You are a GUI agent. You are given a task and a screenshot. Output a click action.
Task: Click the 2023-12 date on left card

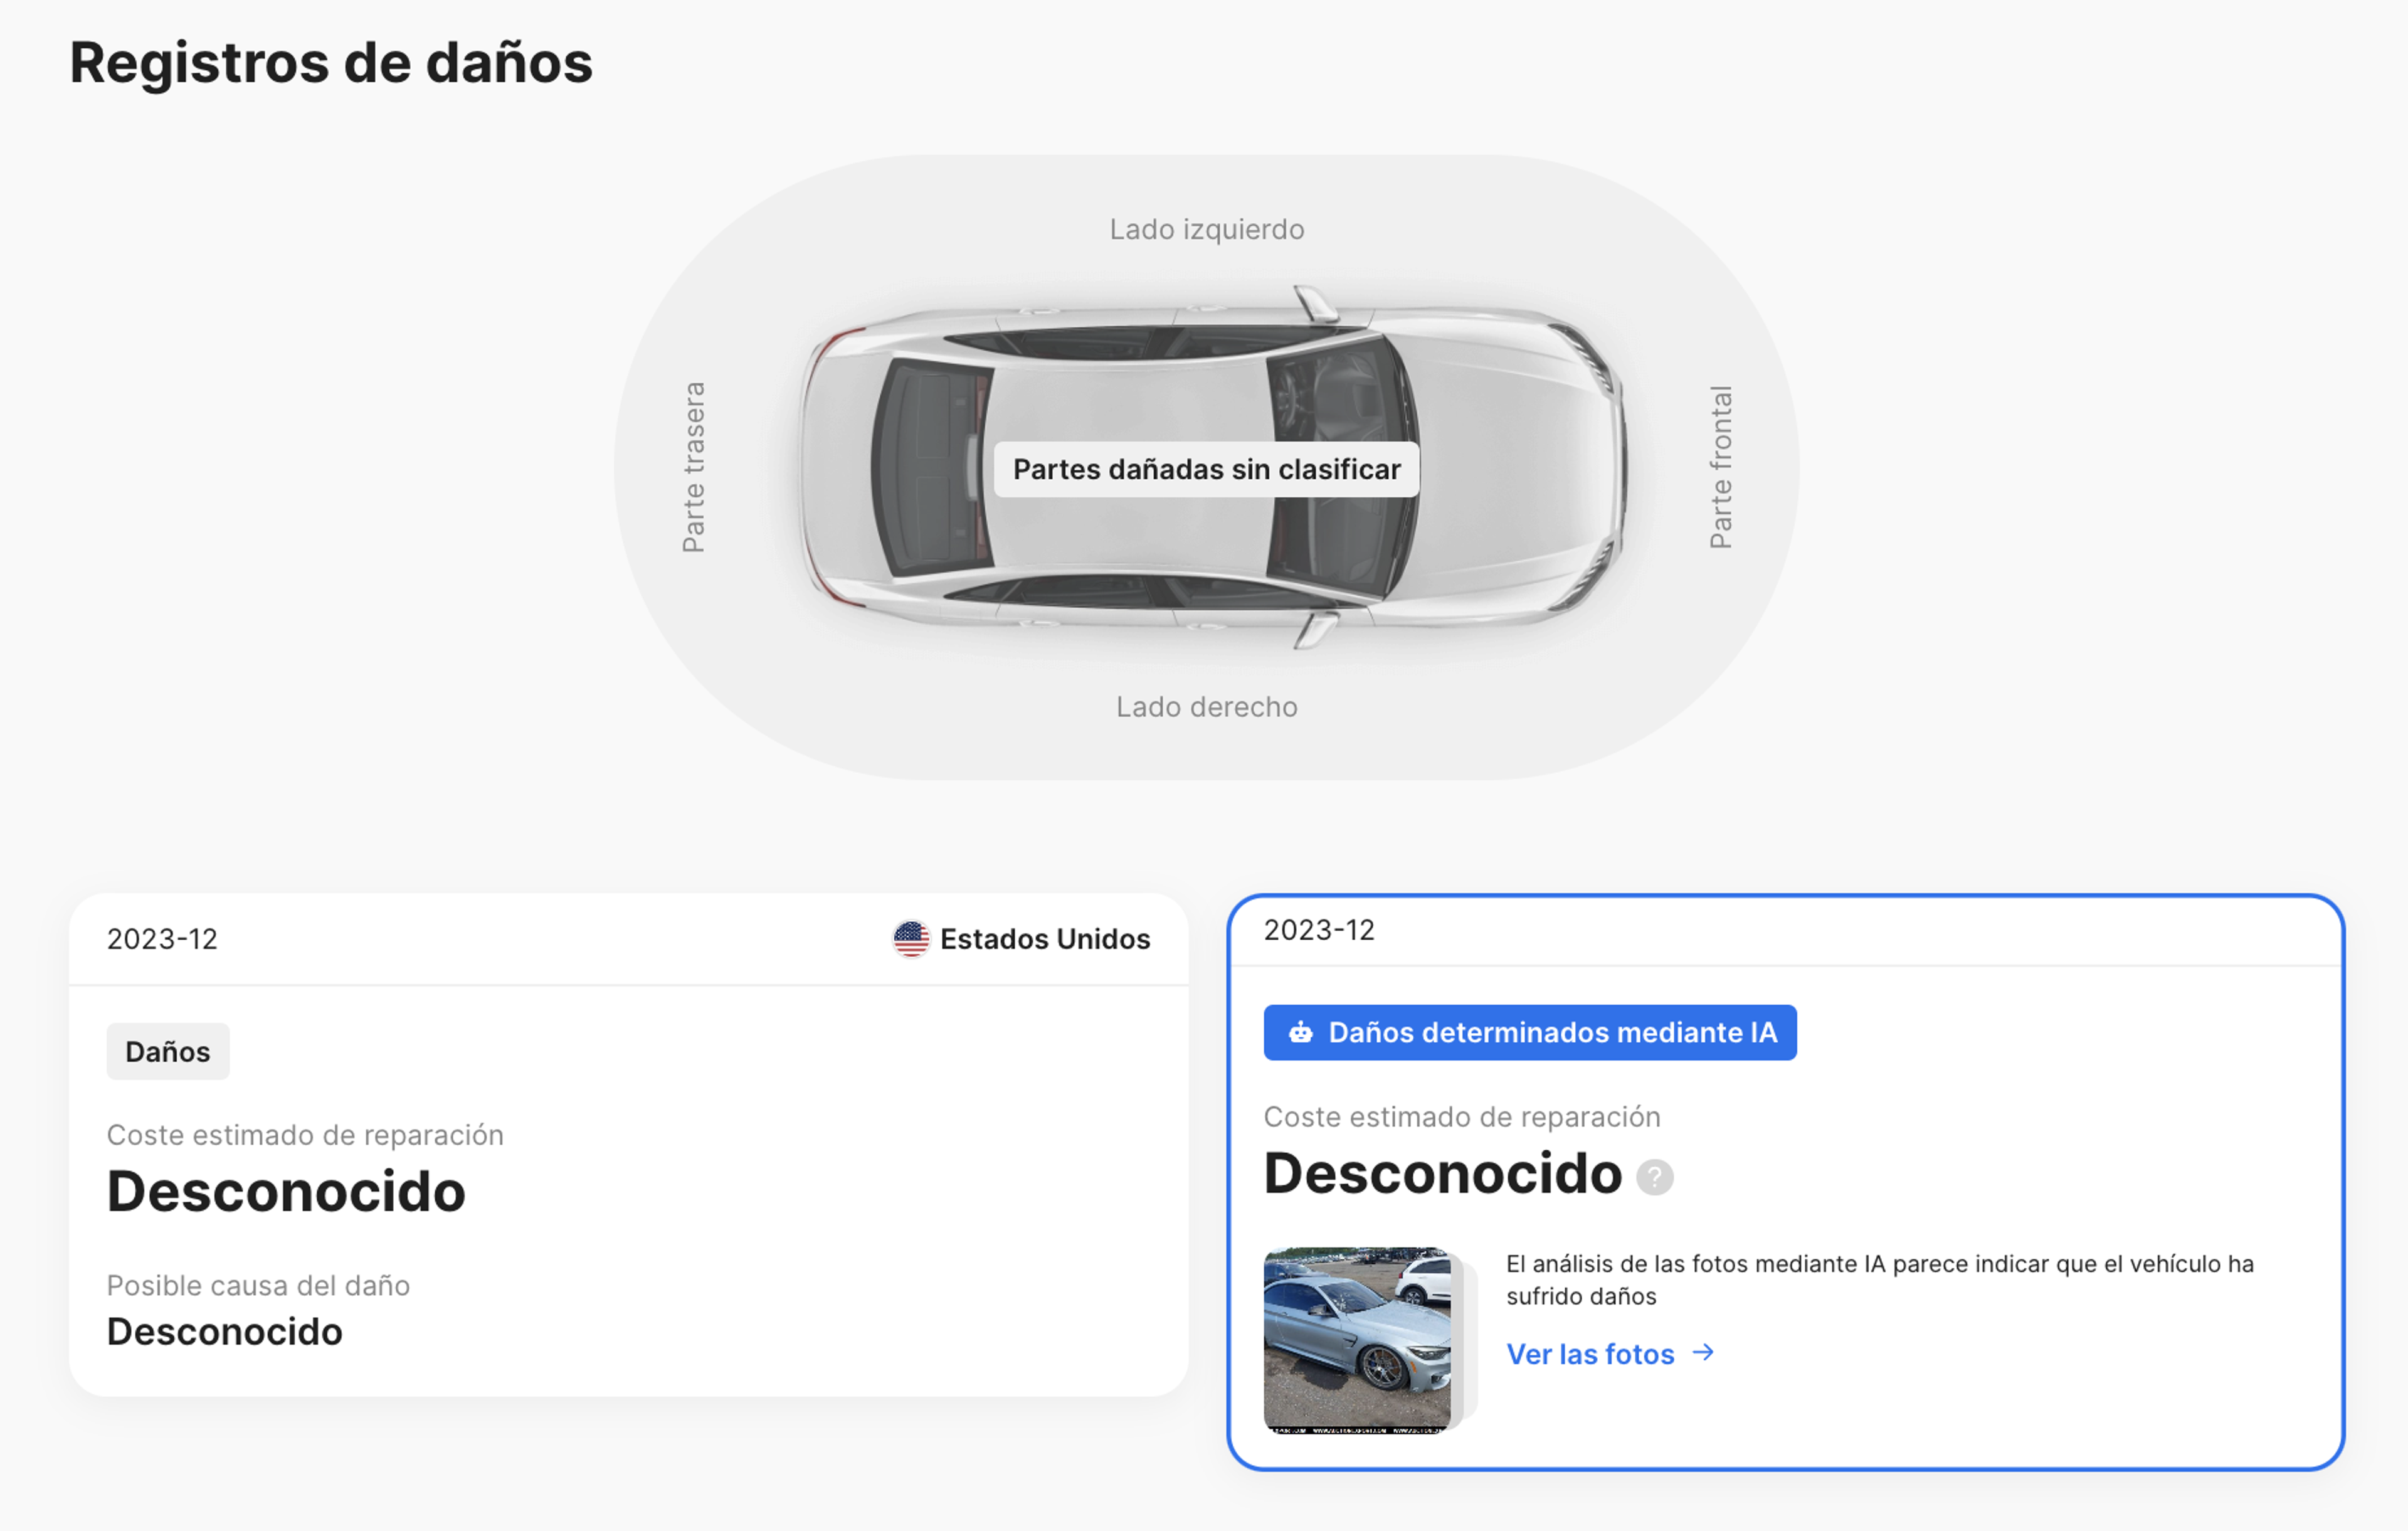pyautogui.click(x=162, y=939)
